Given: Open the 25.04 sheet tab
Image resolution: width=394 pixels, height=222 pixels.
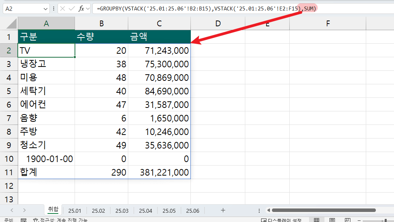Looking at the screenshot, I should tap(146, 211).
